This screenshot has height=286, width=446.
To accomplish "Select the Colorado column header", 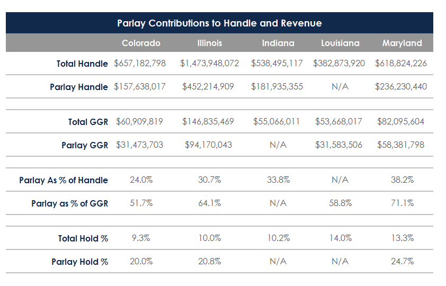I will [x=141, y=43].
